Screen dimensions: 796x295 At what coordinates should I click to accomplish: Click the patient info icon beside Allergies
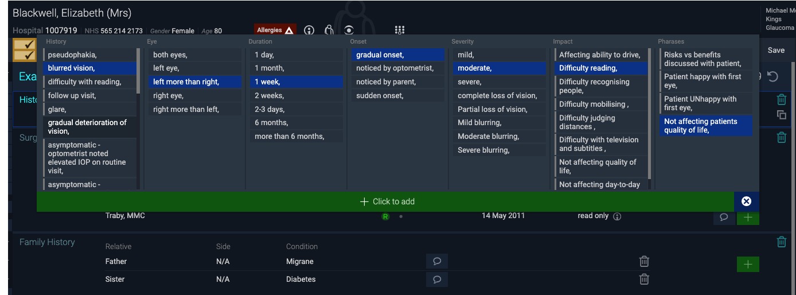[310, 30]
